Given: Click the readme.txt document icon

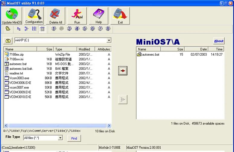Looking at the screenshot, I should 7,73.
